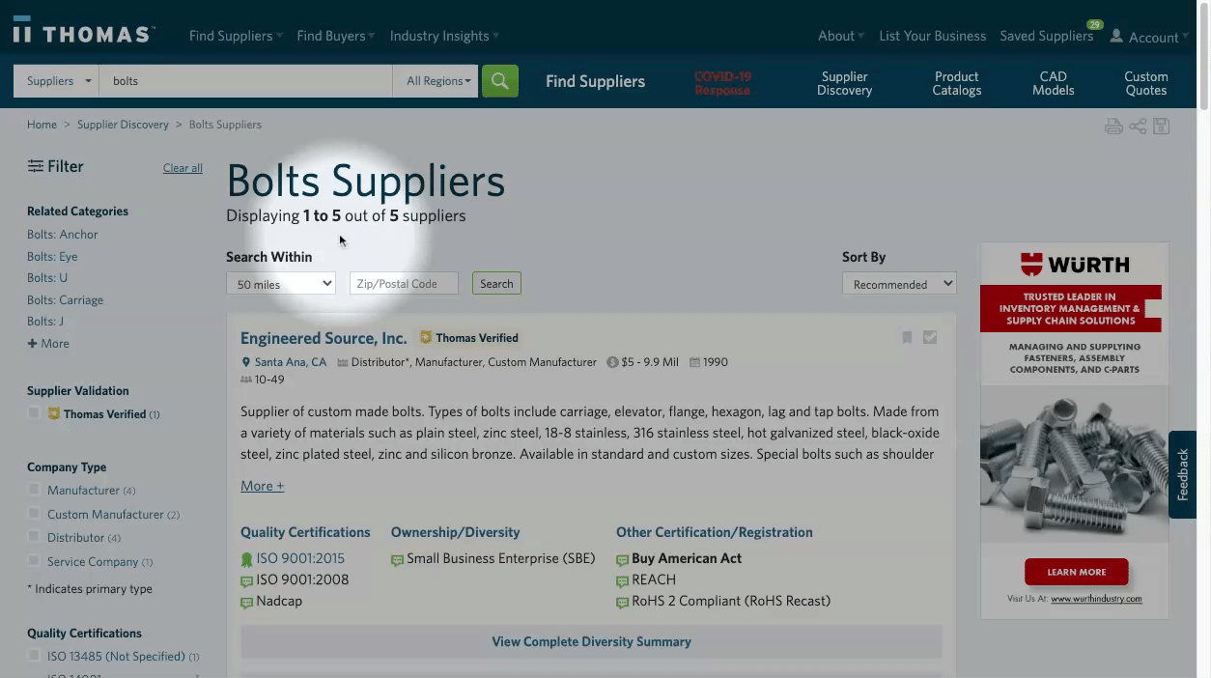Go to Supplier Discovery breadcrumb
Viewport: 1211px width, 678px height.
coord(123,125)
